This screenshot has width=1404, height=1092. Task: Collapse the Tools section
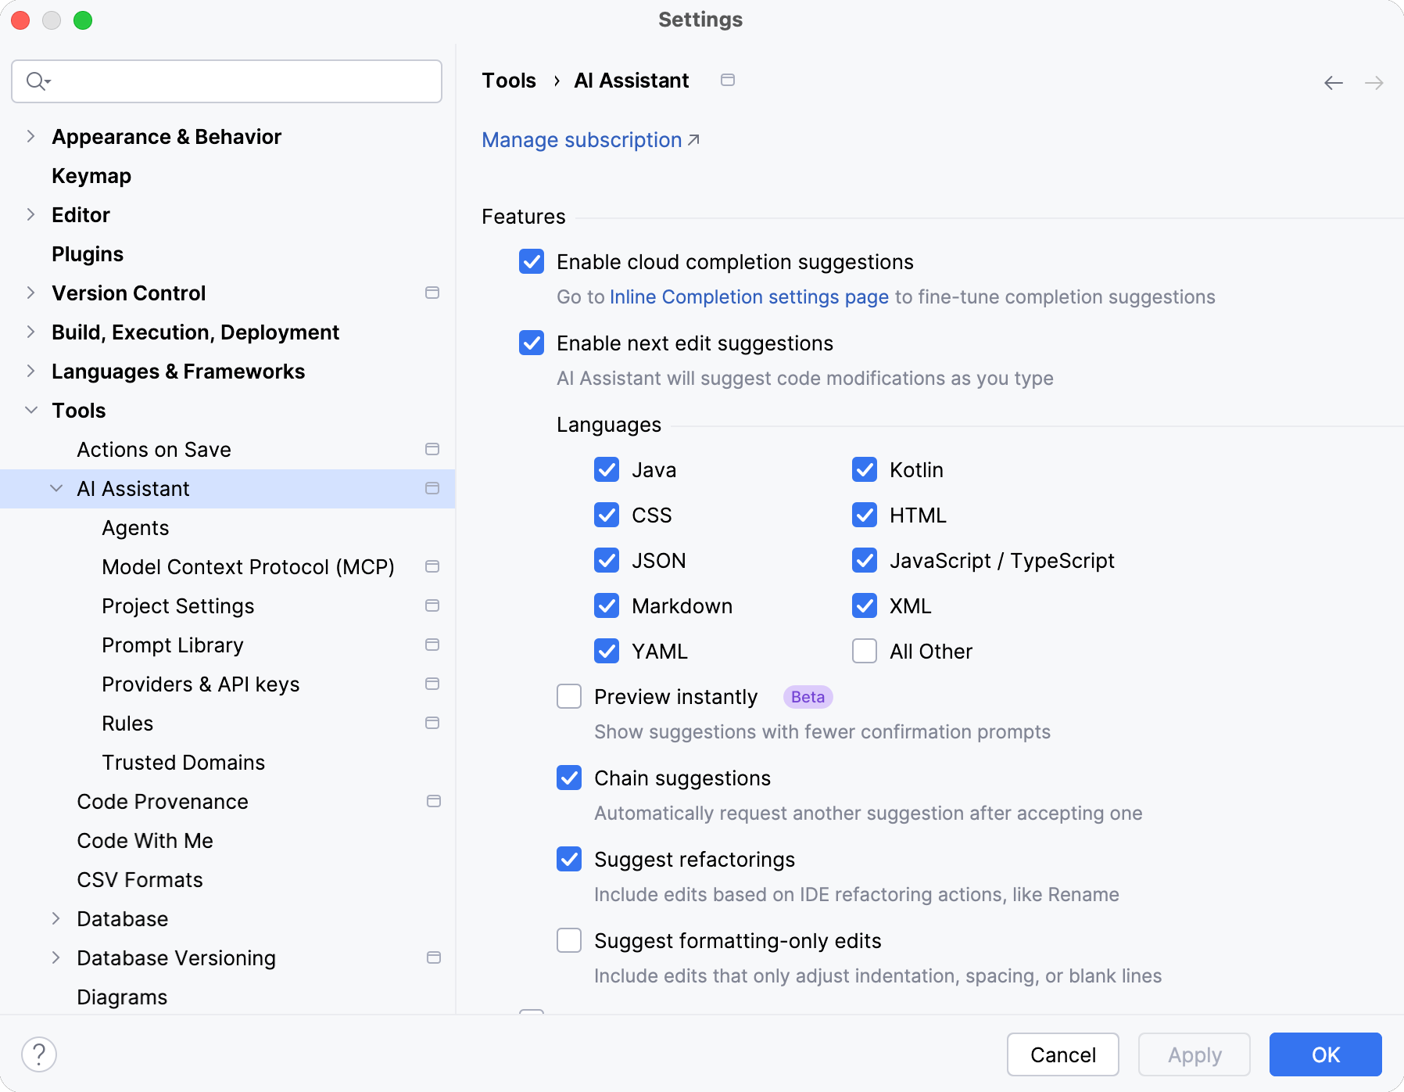tap(31, 410)
